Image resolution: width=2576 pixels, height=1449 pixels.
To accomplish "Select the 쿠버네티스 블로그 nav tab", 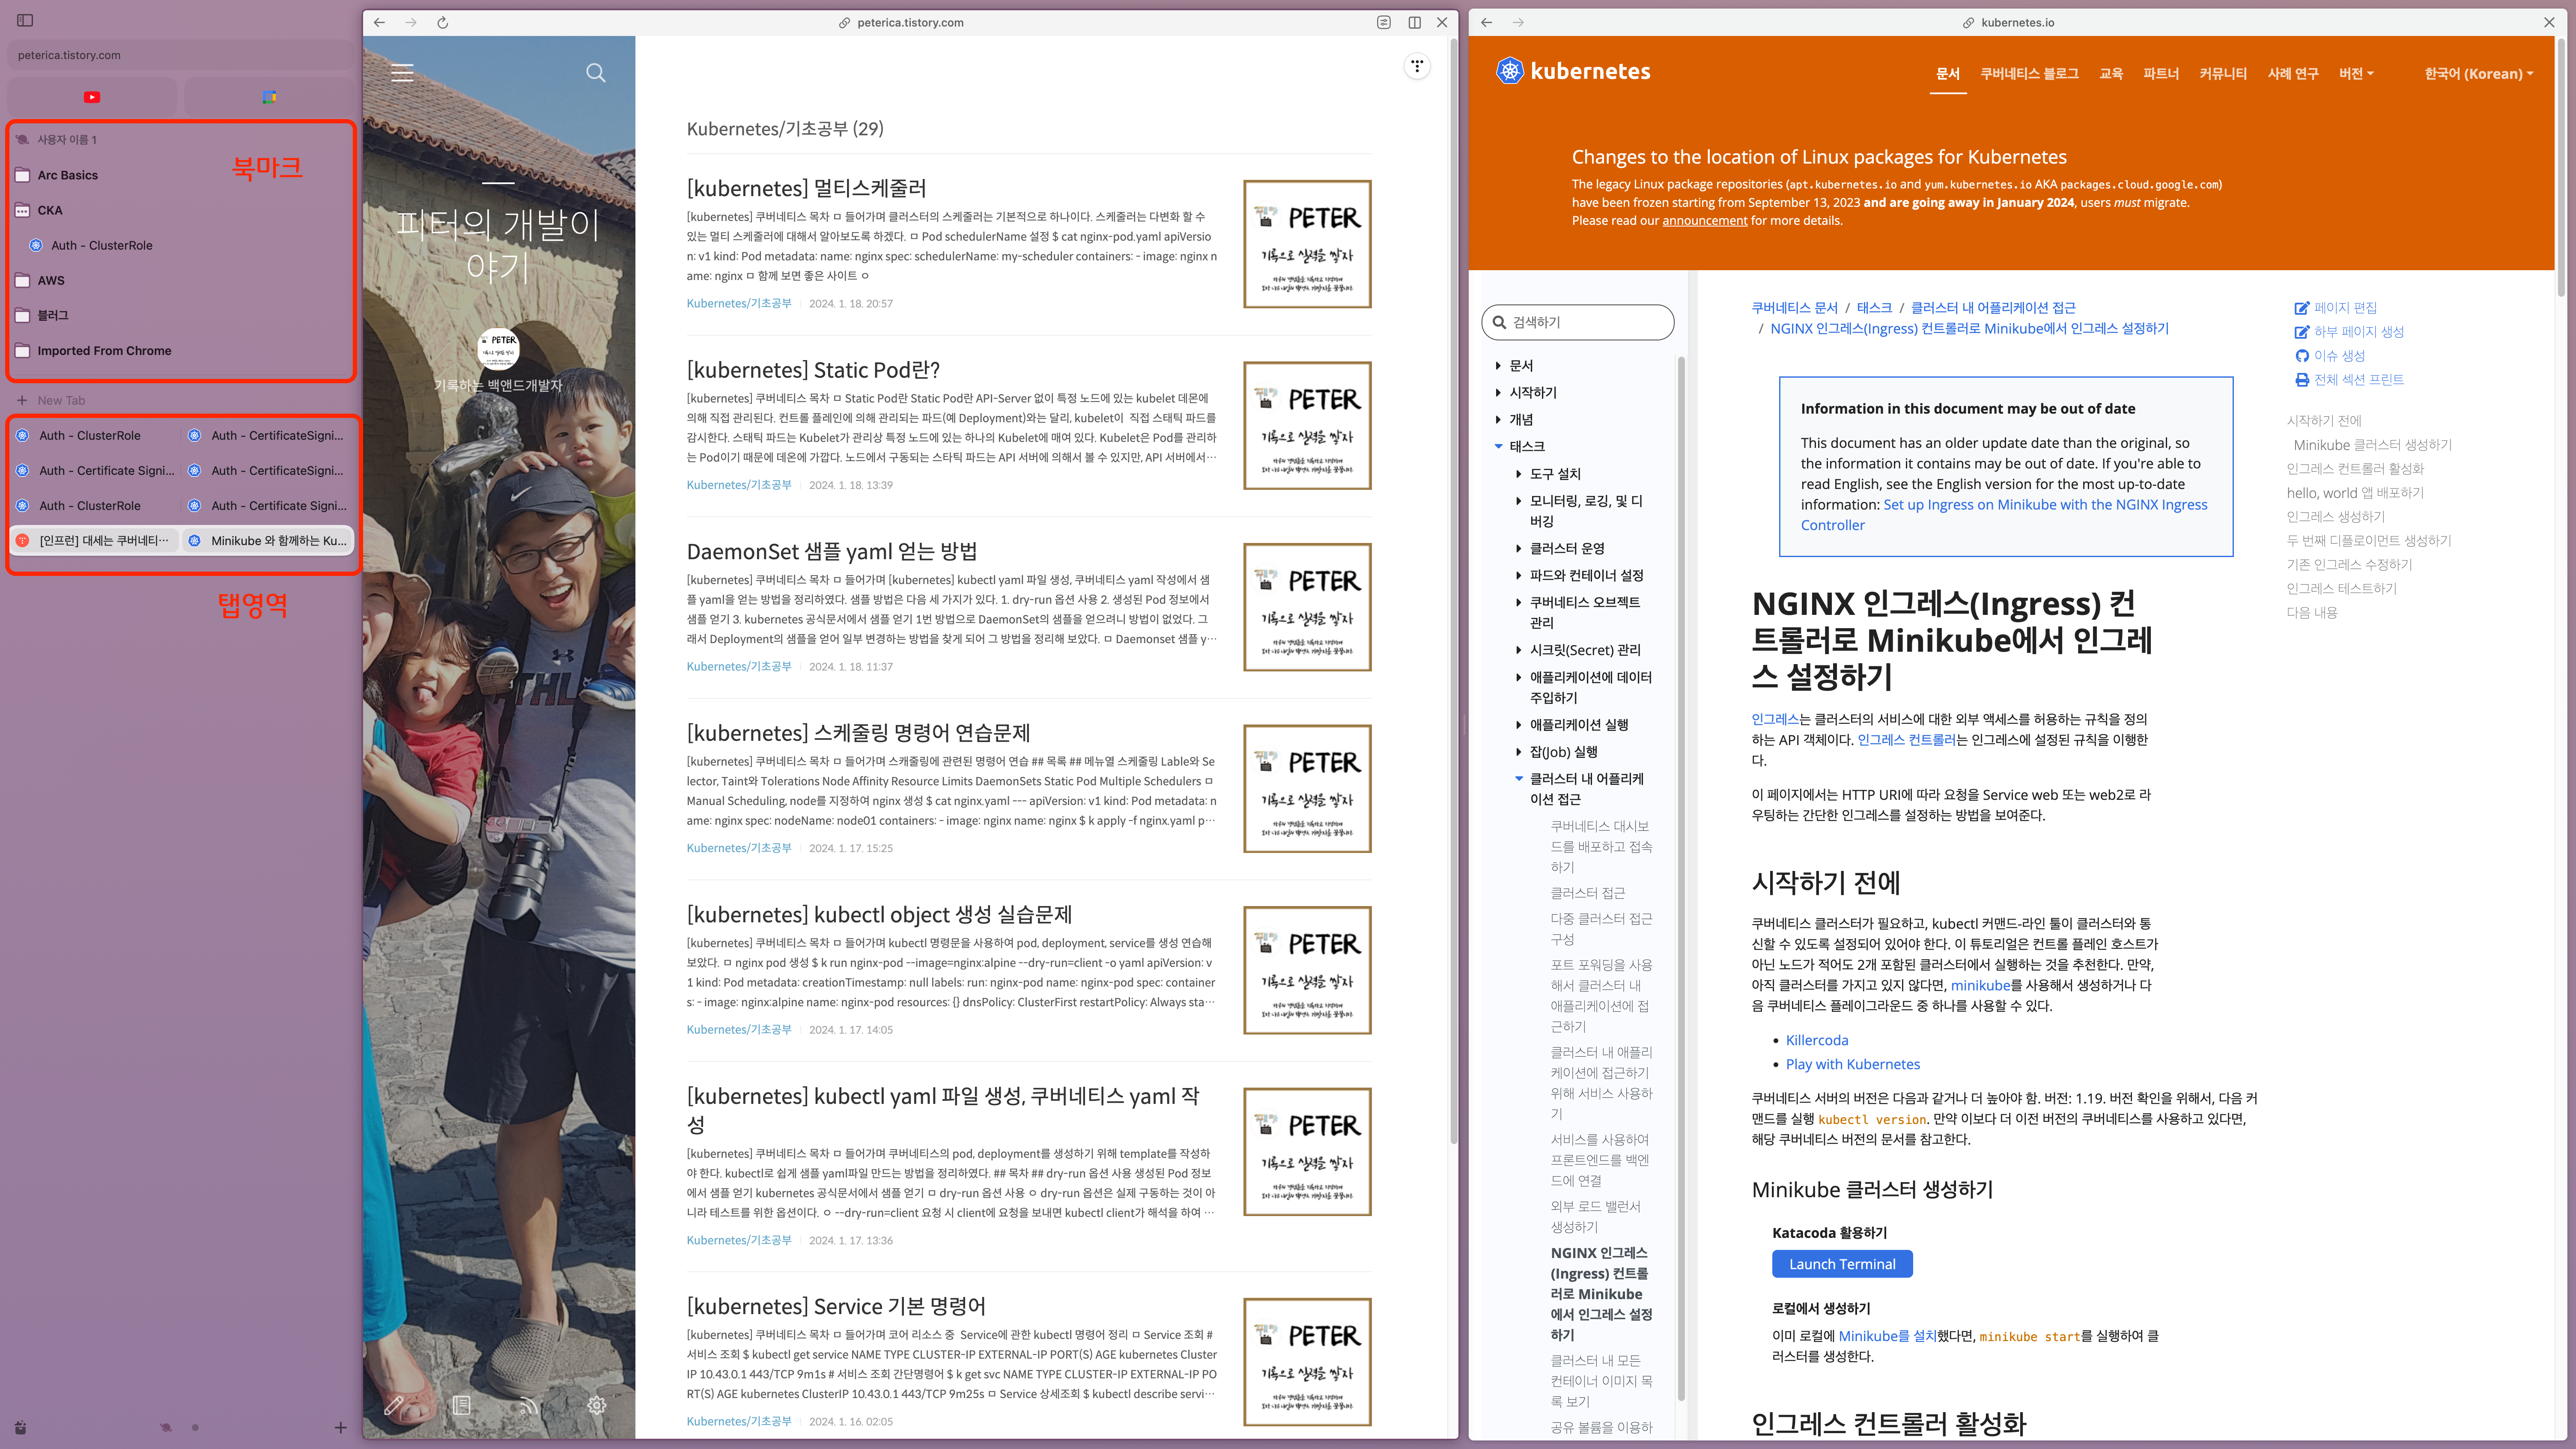I will coord(2029,74).
